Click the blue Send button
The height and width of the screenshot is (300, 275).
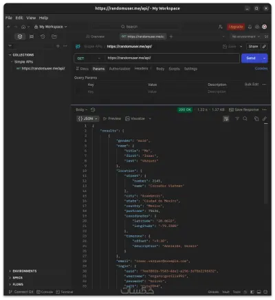click(251, 58)
